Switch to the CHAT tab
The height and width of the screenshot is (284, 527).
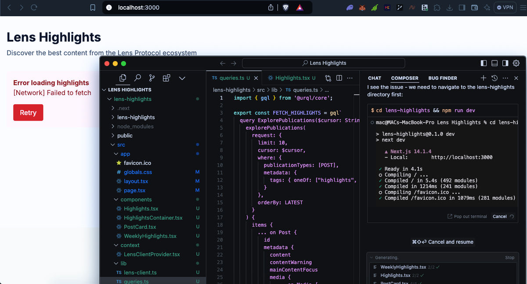(375, 78)
